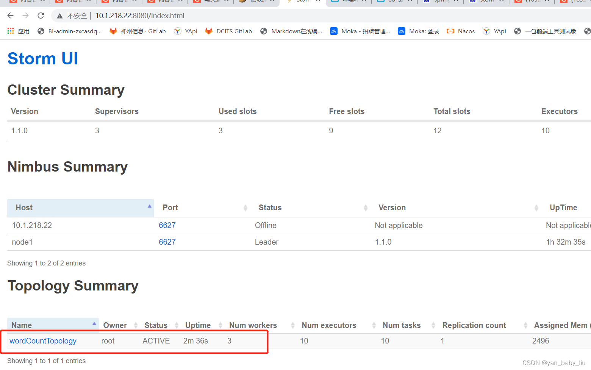Open the BI-admin-zxcasdq bookmark
Image resolution: width=591 pixels, height=370 pixels.
(x=70, y=31)
